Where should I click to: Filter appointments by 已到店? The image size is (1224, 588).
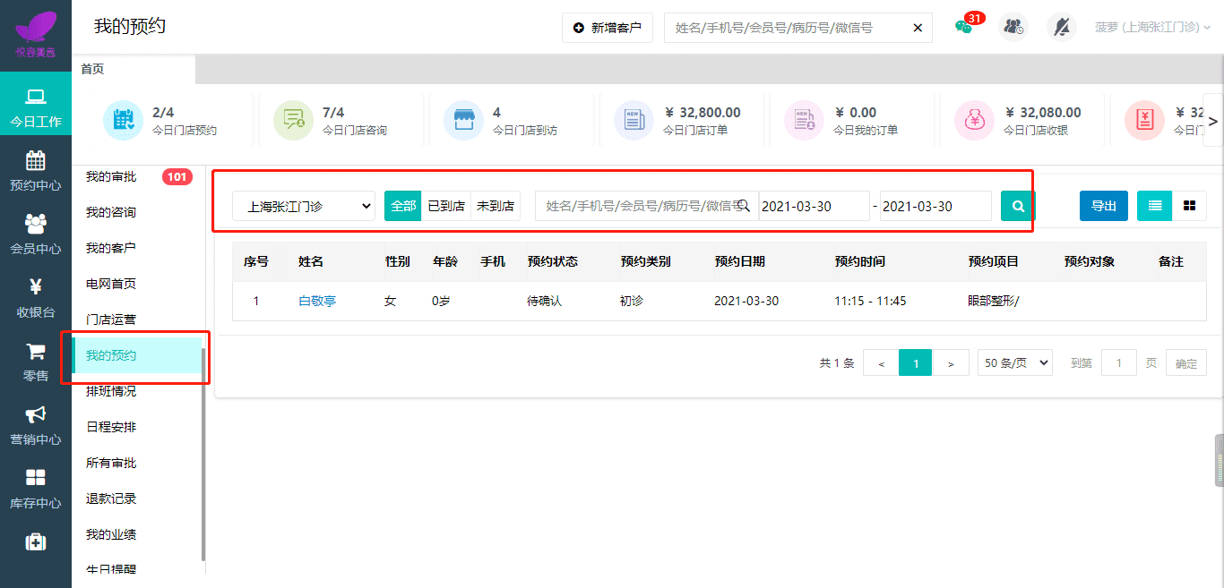tap(446, 206)
